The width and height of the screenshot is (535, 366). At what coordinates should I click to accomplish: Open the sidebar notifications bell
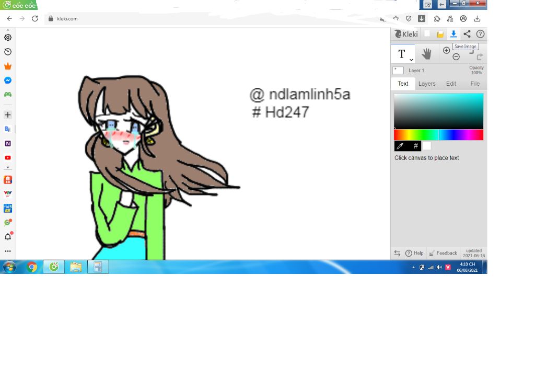pyautogui.click(x=8, y=236)
